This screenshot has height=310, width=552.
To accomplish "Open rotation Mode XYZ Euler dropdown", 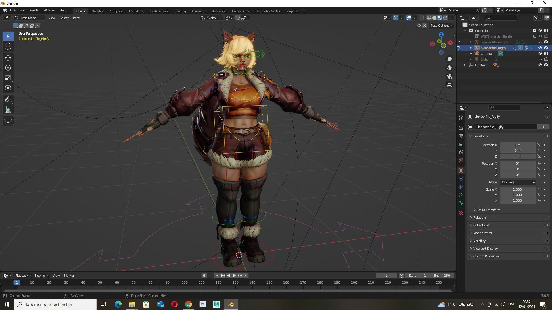I will 517,182.
